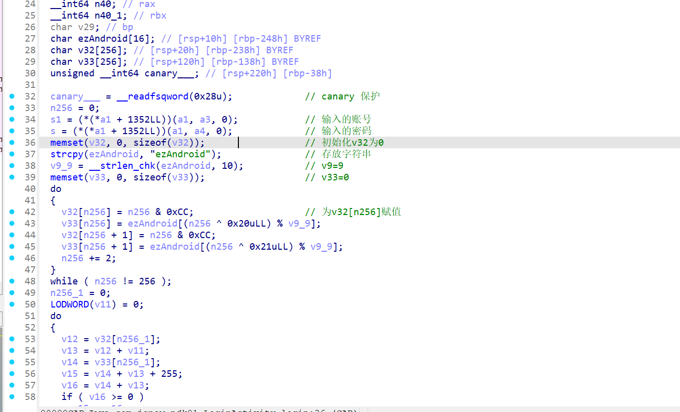Toggle breakpoint dot on line 34
The height and width of the screenshot is (412, 680).
click(x=12, y=120)
